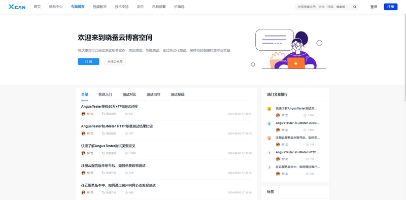The width and height of the screenshot is (406, 200).
Task: Click eye views icon showing 1.08K in list
Action: coord(126,153)
